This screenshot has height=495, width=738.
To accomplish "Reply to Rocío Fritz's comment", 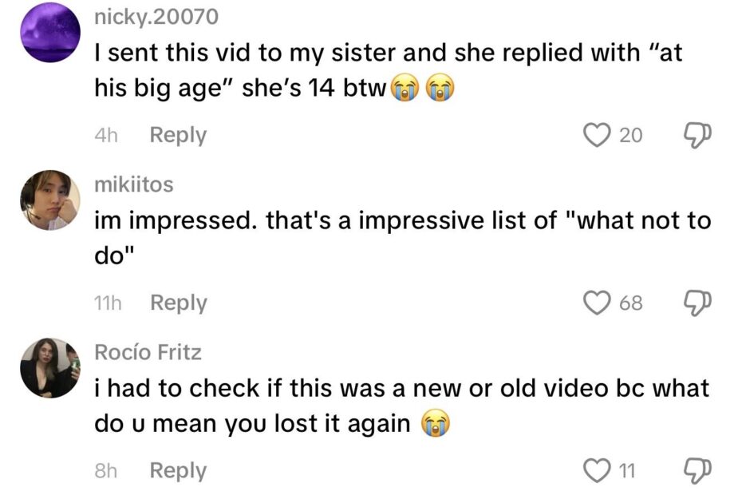I will point(178,471).
